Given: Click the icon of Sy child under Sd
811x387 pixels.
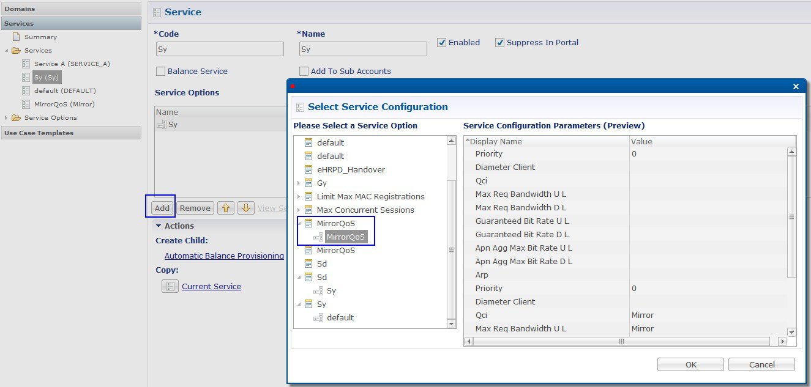Looking at the screenshot, I should pyautogui.click(x=318, y=290).
